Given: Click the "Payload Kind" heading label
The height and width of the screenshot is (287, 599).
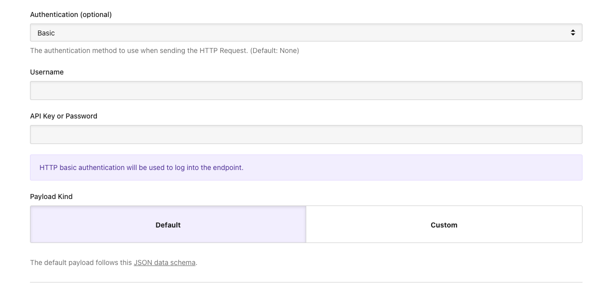Looking at the screenshot, I should 51,196.
